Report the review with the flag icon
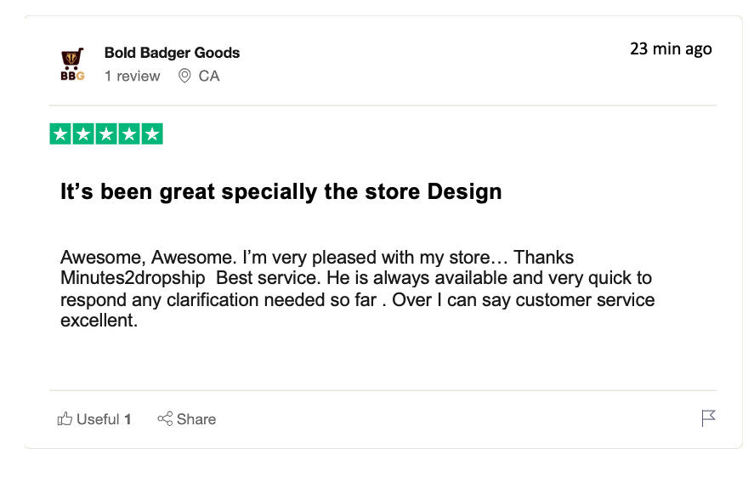The height and width of the screenshot is (477, 754). (708, 417)
